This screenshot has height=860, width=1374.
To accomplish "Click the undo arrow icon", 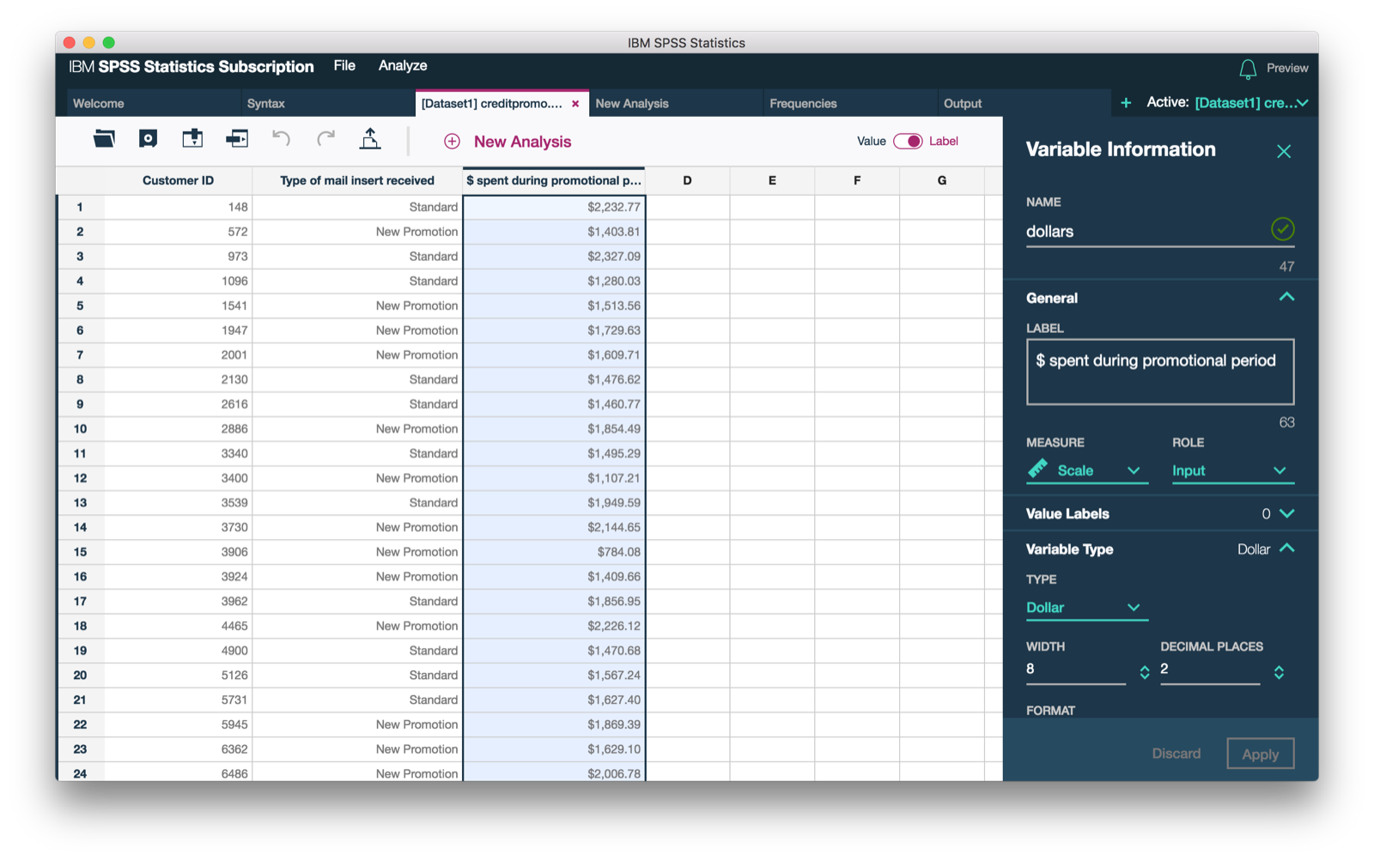I will click(281, 139).
